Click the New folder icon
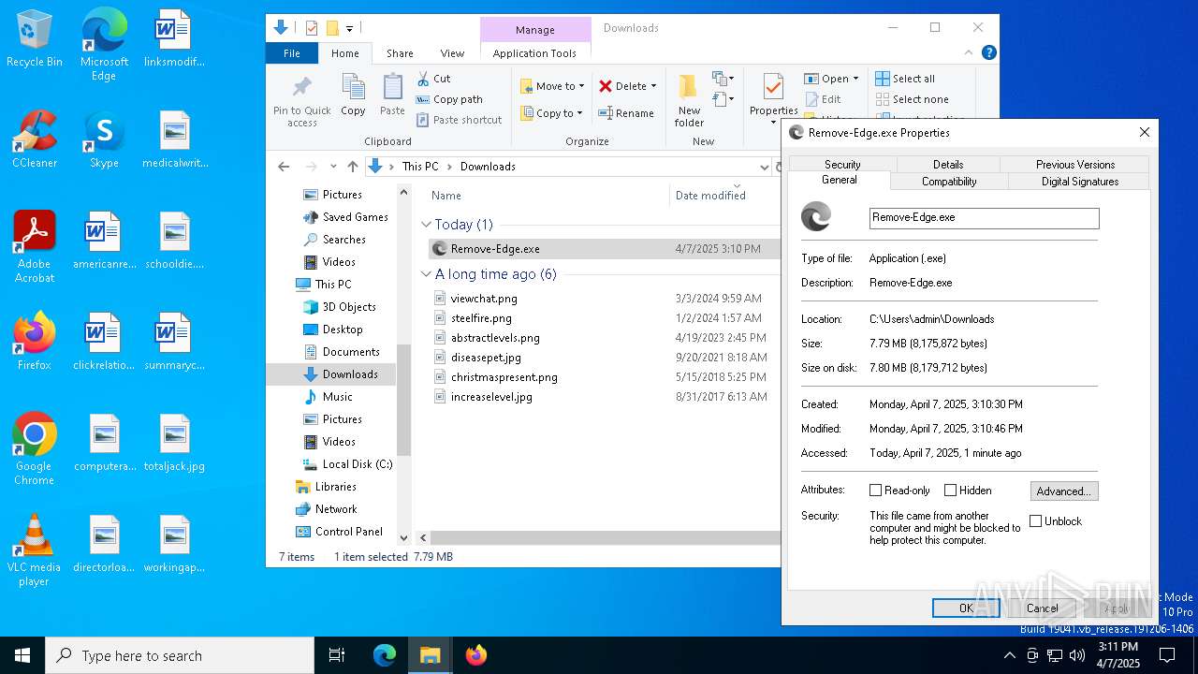This screenshot has height=674, width=1198. click(689, 87)
